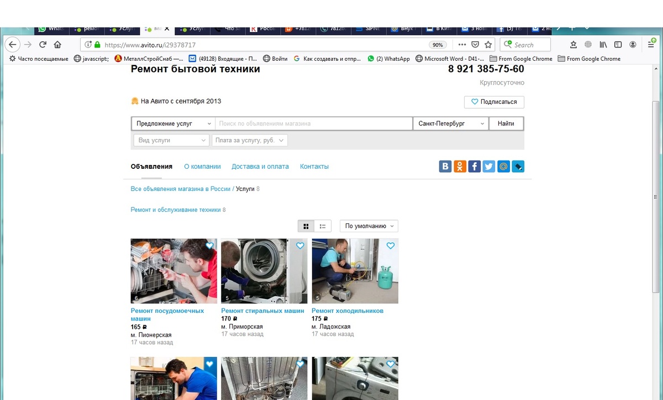663x400 pixels.
Task: Open the dishwasher repair photo thumbnail
Action: pos(173,271)
